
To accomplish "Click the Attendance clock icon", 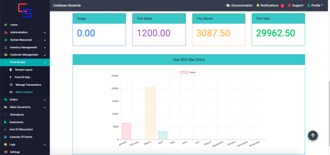I will [6, 114].
